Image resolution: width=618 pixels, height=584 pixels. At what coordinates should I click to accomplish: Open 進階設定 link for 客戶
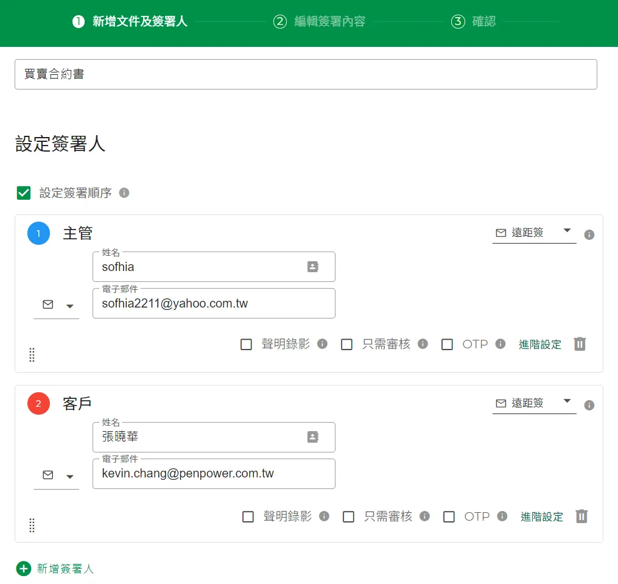[541, 516]
